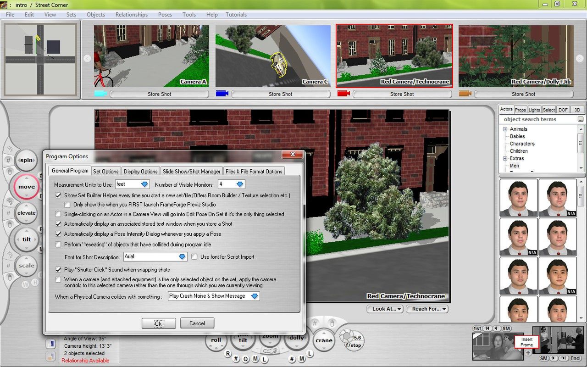This screenshot has width=587, height=367.
Task: Click the mouse icon below spin's # button
Action: coord(10,172)
